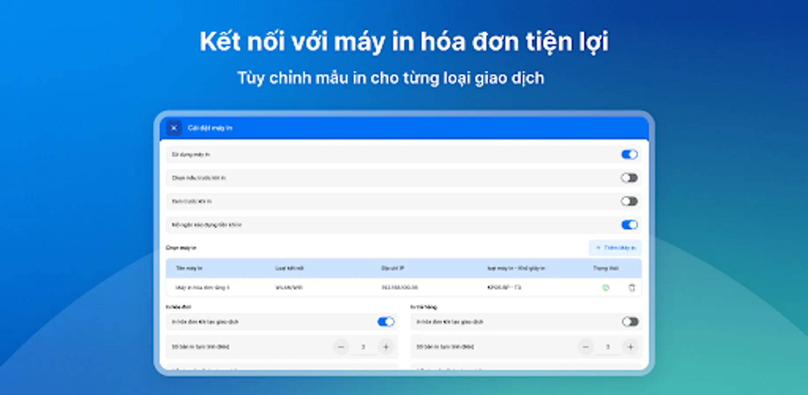Click the Khổ giấy in column header
Screen dimensions: 808x395
516,268
